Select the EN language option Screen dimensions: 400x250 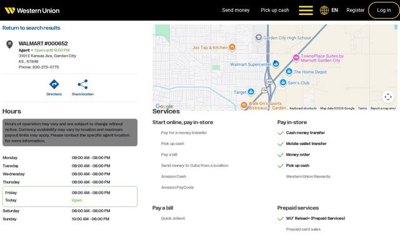[x=334, y=10]
